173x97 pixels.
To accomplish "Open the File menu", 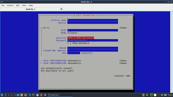I will pyautogui.click(x=3, y=5).
